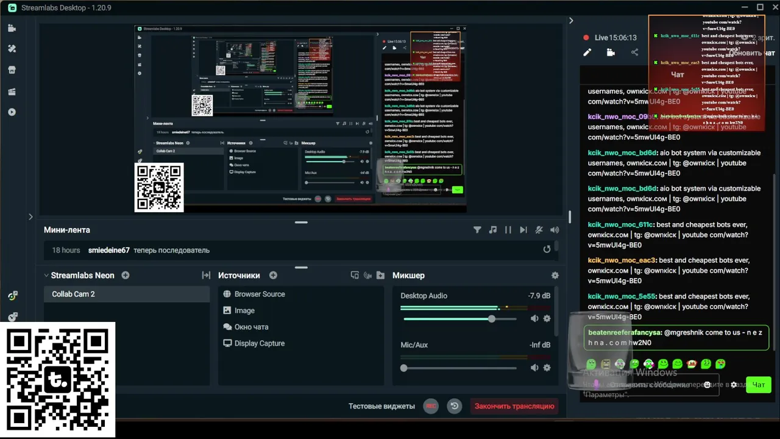Image resolution: width=780 pixels, height=439 pixels.
Task: Toggle muting of event alerts
Action: click(539, 230)
